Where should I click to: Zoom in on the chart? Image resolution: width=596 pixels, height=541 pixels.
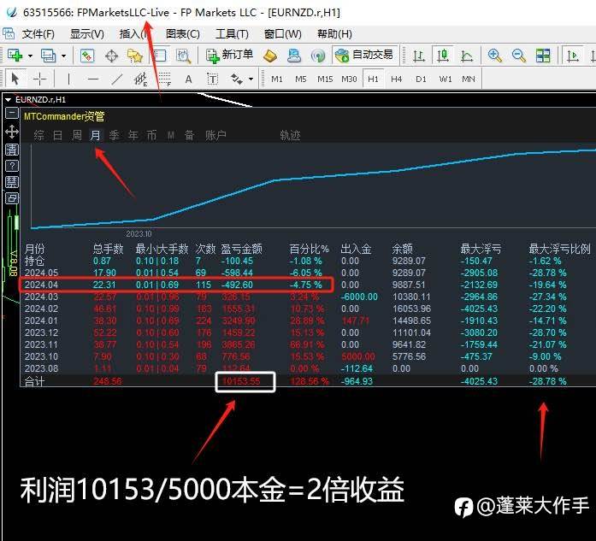click(494, 56)
